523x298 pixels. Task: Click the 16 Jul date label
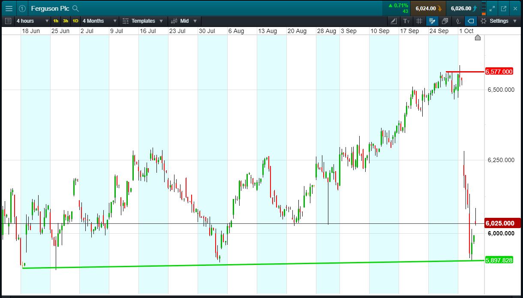(x=148, y=31)
